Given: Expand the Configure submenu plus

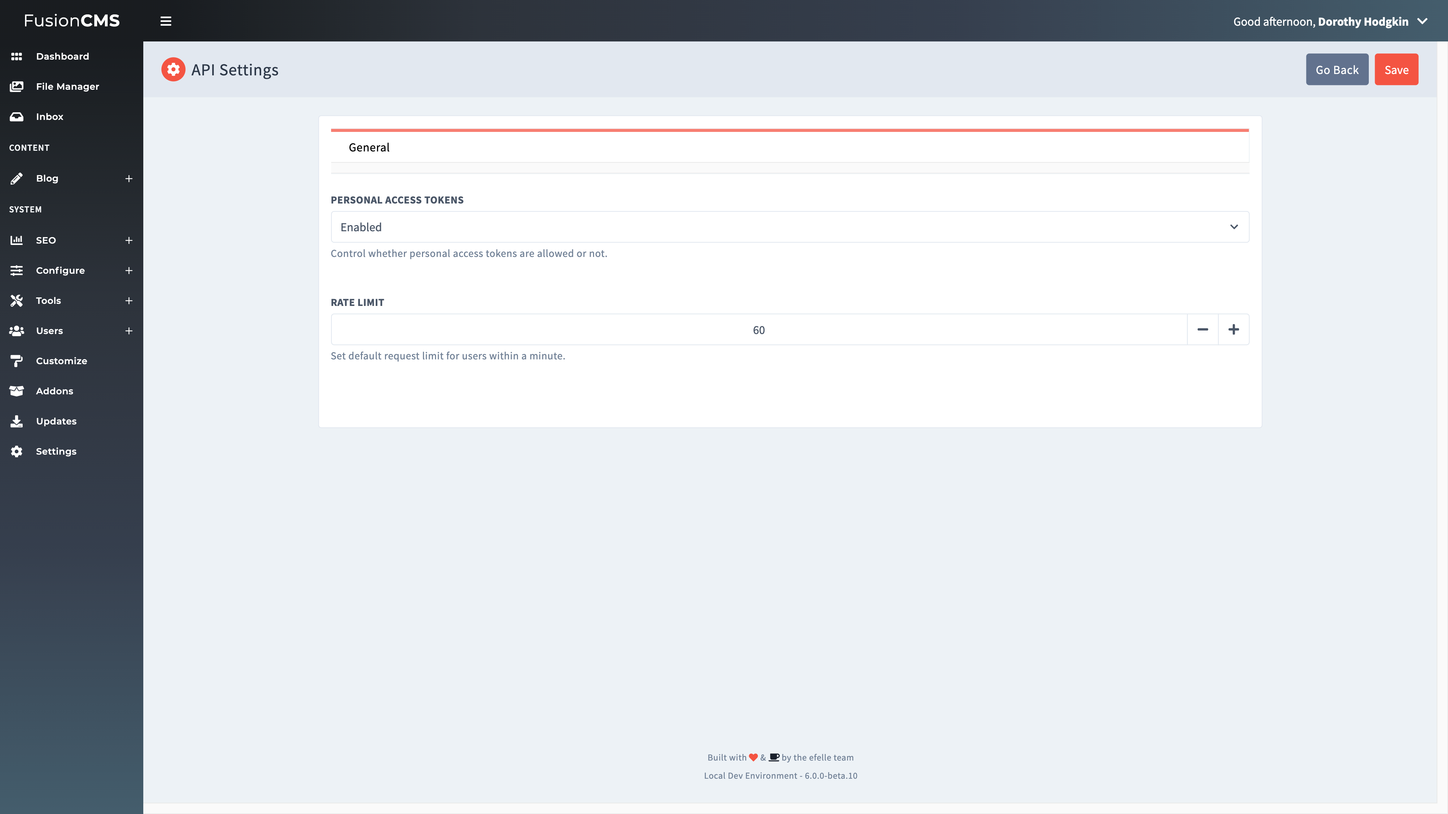Looking at the screenshot, I should coord(129,270).
